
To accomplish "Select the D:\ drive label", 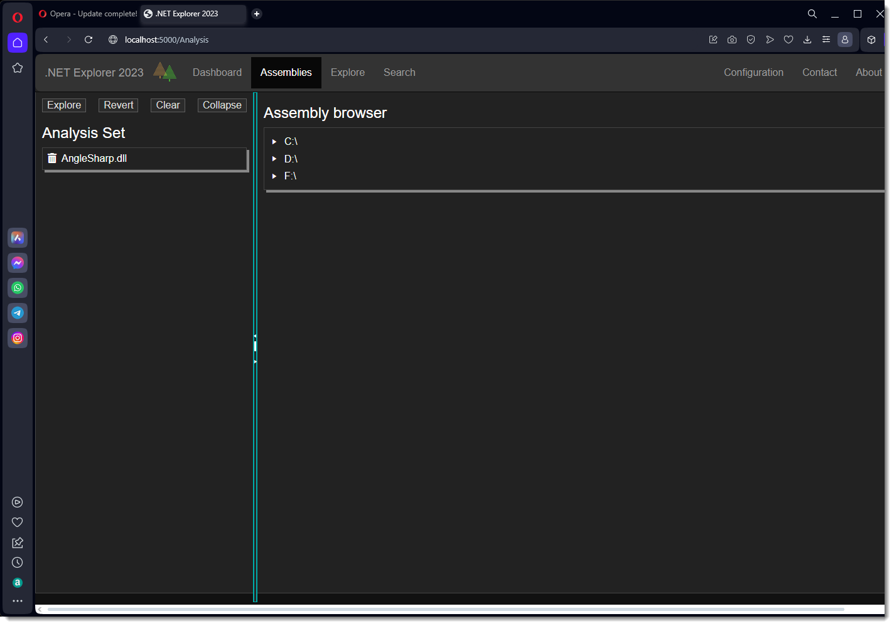I will [291, 159].
